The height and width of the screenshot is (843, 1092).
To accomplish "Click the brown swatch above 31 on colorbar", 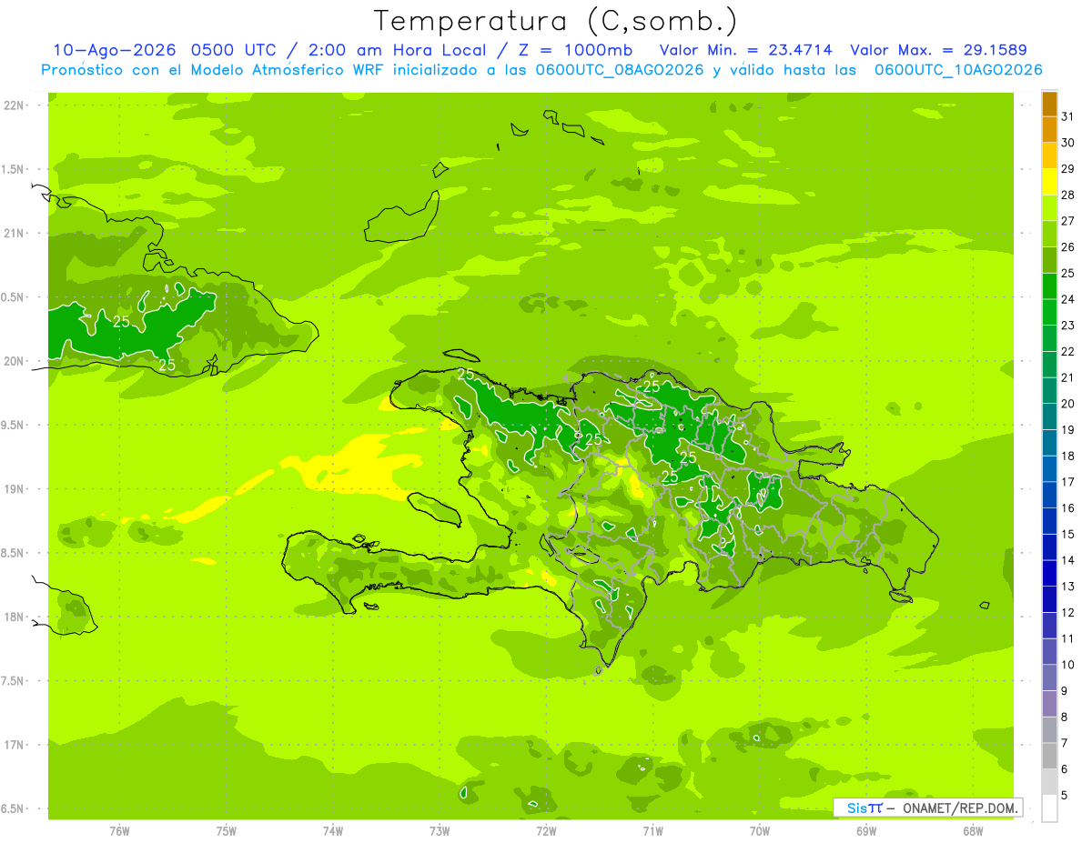I will 1050,104.
